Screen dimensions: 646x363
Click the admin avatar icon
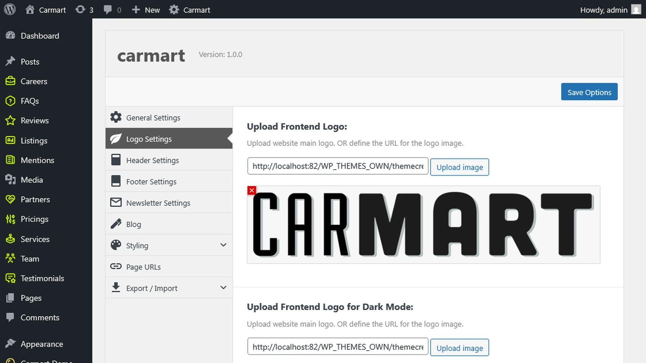tap(636, 10)
